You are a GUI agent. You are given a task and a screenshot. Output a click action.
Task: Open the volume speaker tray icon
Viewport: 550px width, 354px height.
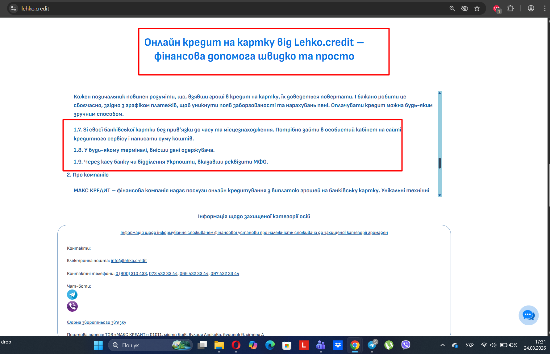pyautogui.click(x=493, y=345)
